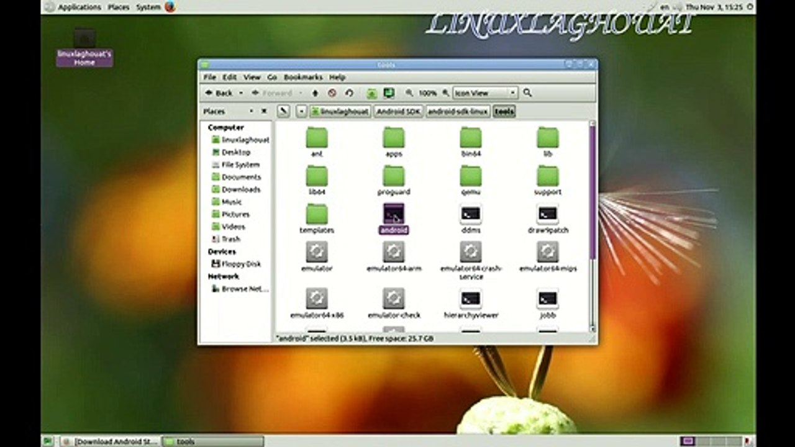This screenshot has height=447, width=795.
Task: Open the Bookmarks menu
Action: pyautogui.click(x=303, y=77)
